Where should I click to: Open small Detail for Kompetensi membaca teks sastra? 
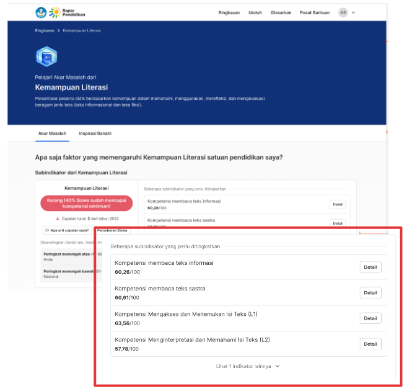click(338, 223)
